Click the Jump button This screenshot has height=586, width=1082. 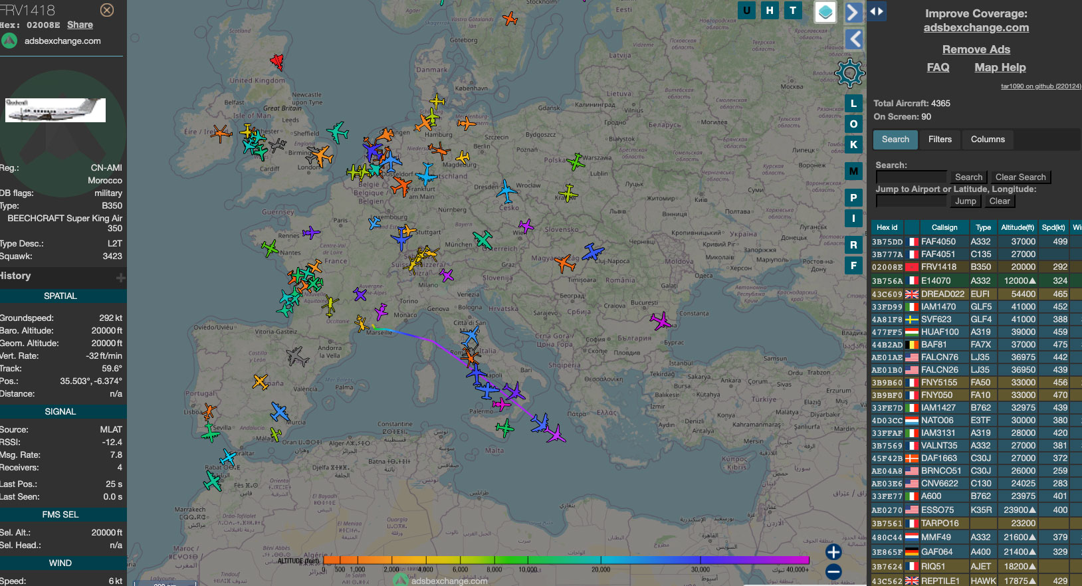pos(965,201)
